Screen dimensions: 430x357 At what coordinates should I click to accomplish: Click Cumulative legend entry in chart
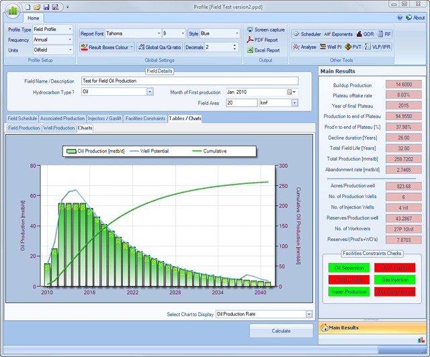[x=210, y=151]
